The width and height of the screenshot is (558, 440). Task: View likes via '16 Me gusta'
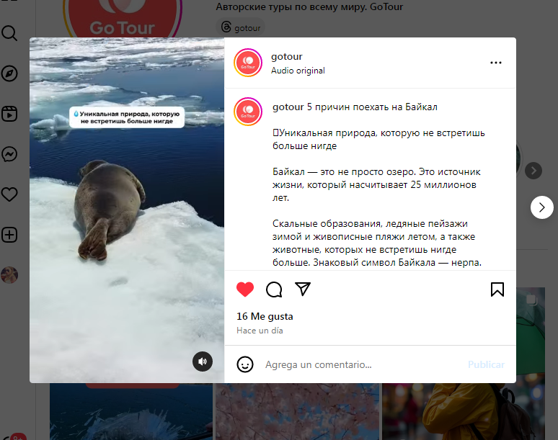[x=265, y=316]
